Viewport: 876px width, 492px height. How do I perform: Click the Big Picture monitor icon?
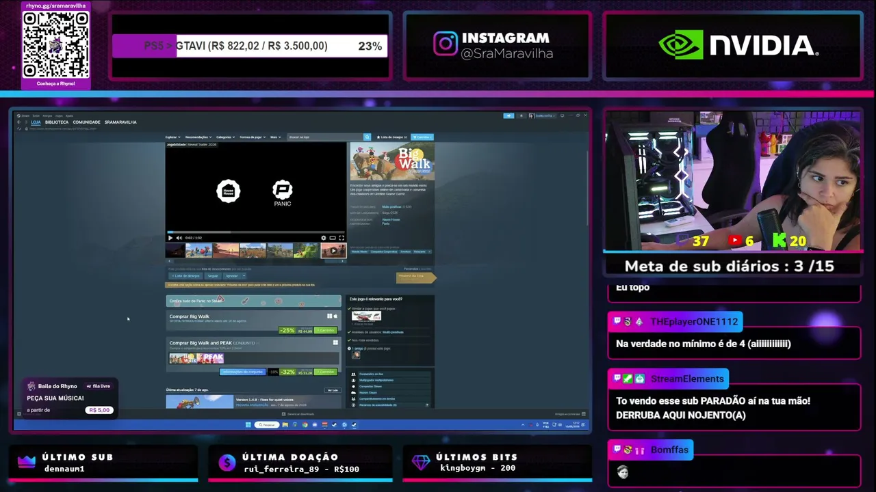(562, 115)
